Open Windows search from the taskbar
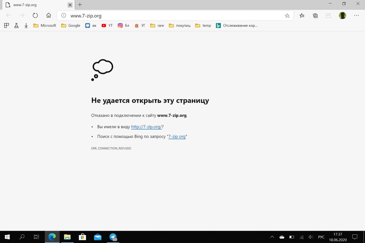Viewport: 365px width, 243px height. click(22, 237)
